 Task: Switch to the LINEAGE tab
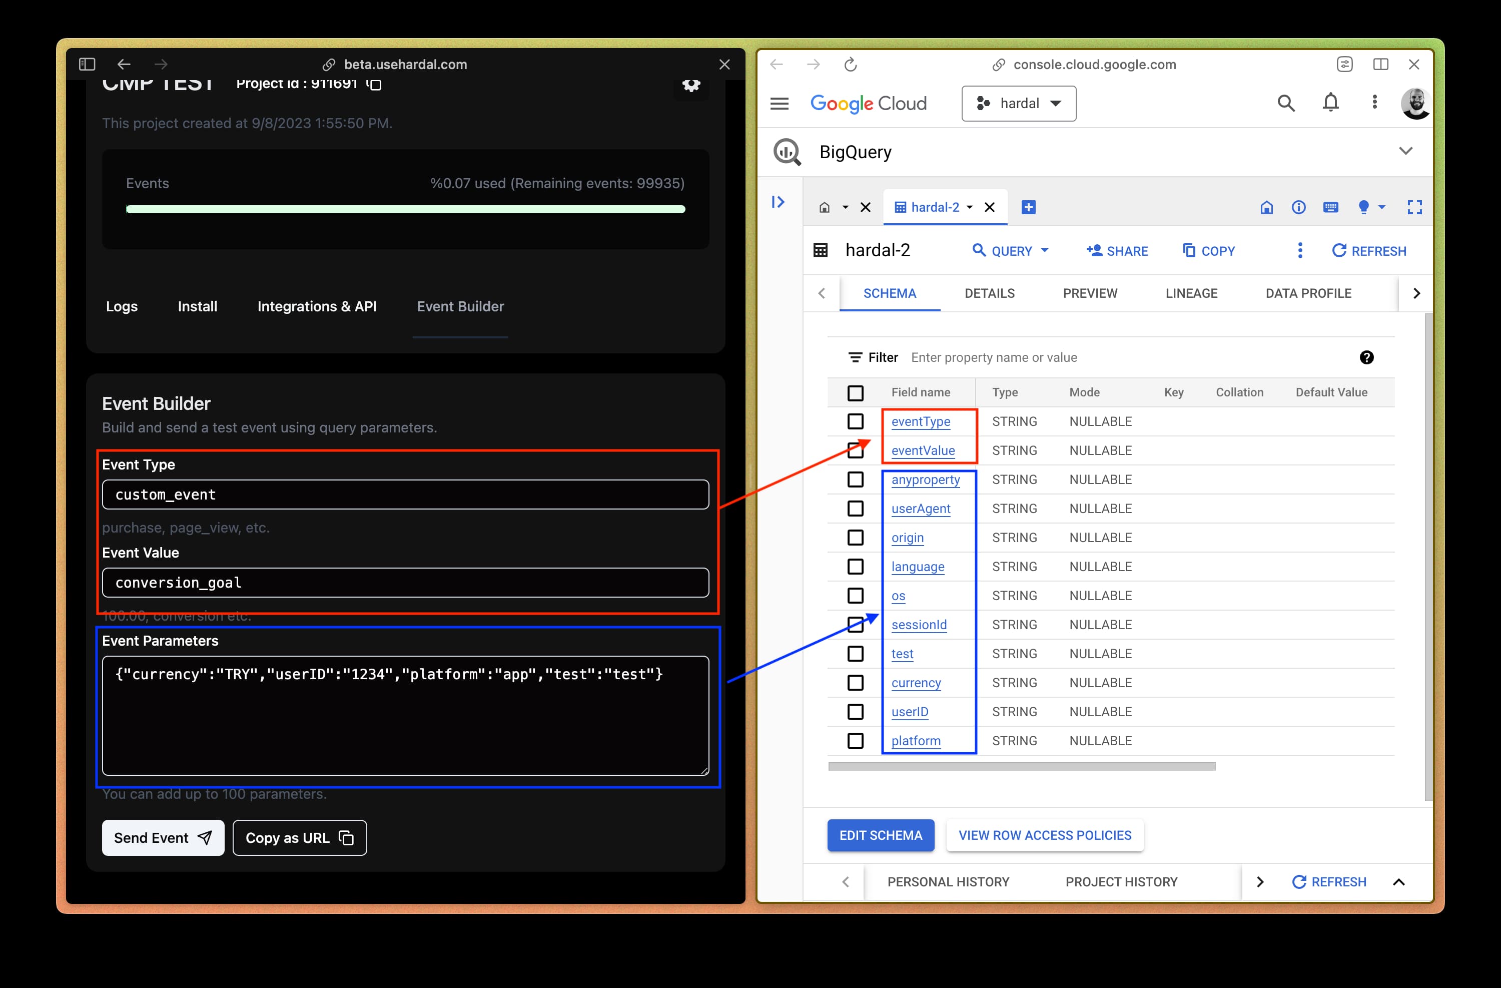[x=1191, y=293]
